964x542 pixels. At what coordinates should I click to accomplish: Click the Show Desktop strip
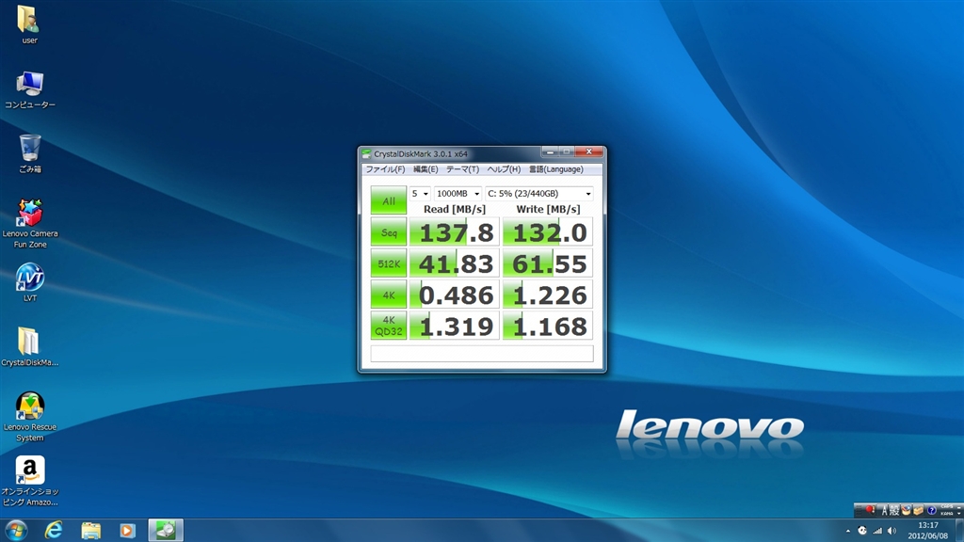[959, 531]
